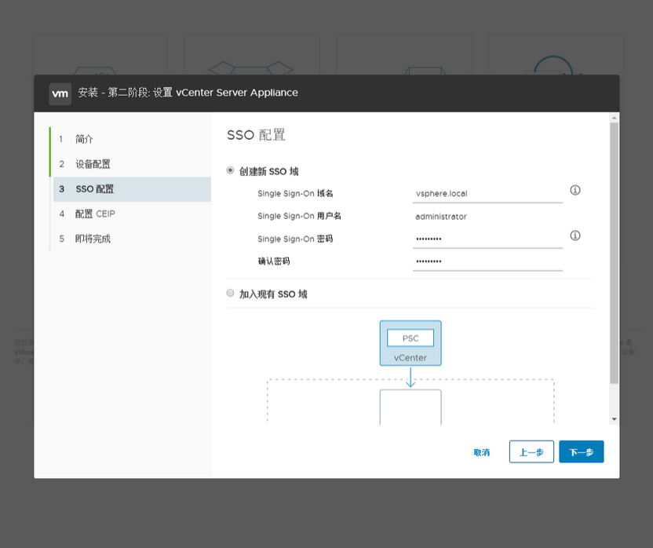The height and width of the screenshot is (548, 653).
Task: Go to step 2 设备配置
Action: (132, 164)
